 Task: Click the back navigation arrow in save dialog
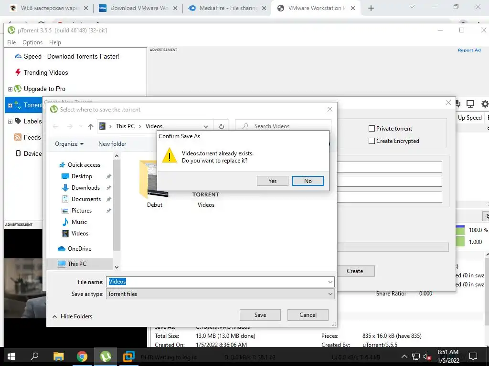56,126
